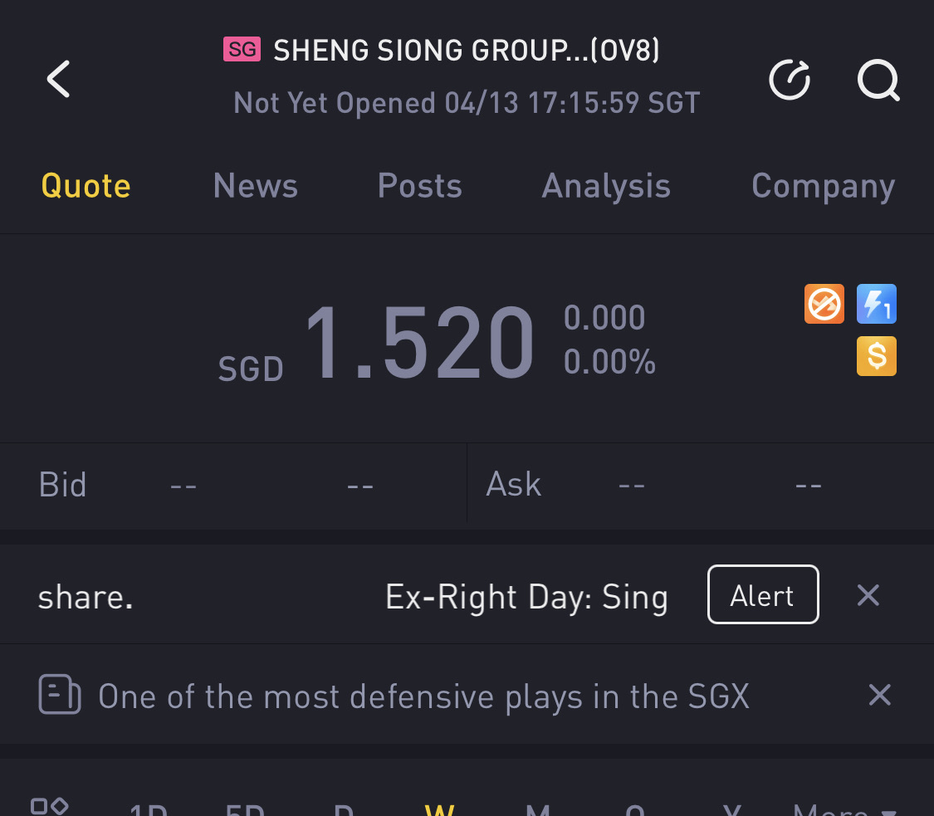Image resolution: width=934 pixels, height=816 pixels.
Task: Switch to the Posts tab
Action: pyautogui.click(x=419, y=186)
